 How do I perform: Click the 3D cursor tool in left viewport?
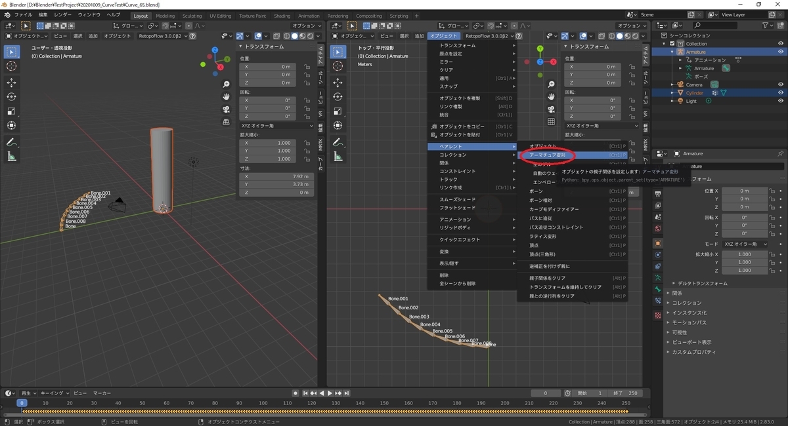12,66
